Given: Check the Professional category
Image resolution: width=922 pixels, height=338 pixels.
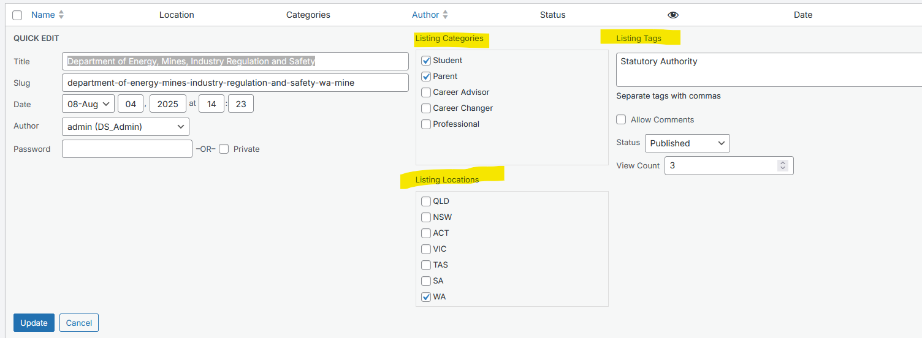Looking at the screenshot, I should click(426, 124).
